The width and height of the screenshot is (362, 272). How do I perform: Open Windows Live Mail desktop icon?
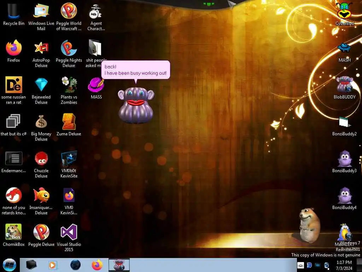(x=41, y=17)
